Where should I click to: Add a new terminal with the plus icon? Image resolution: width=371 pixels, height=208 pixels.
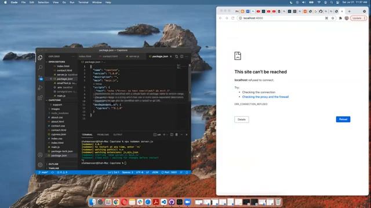tap(164, 135)
